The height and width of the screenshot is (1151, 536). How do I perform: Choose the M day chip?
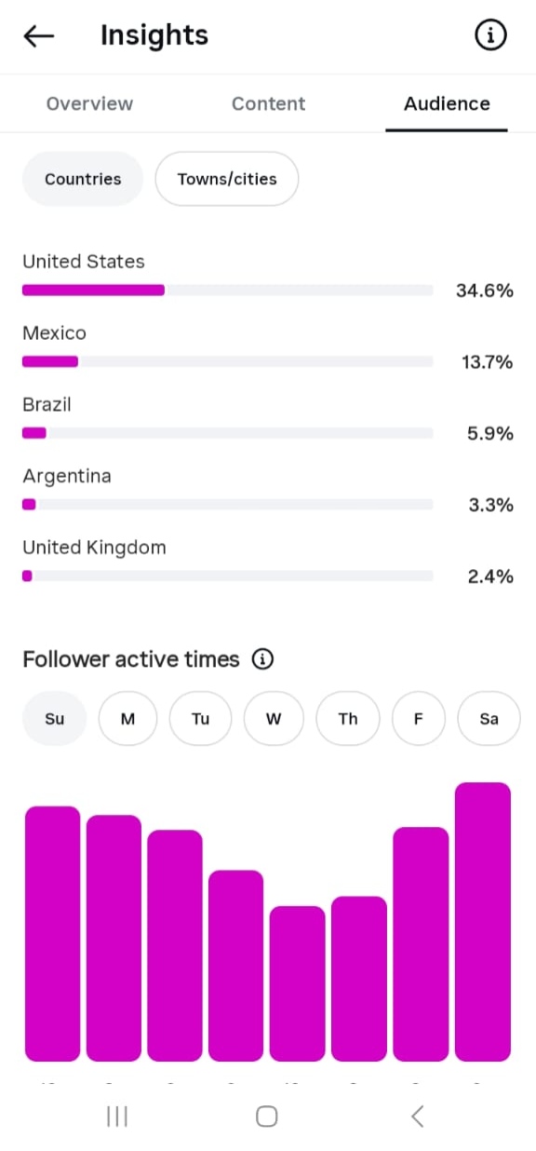click(127, 718)
